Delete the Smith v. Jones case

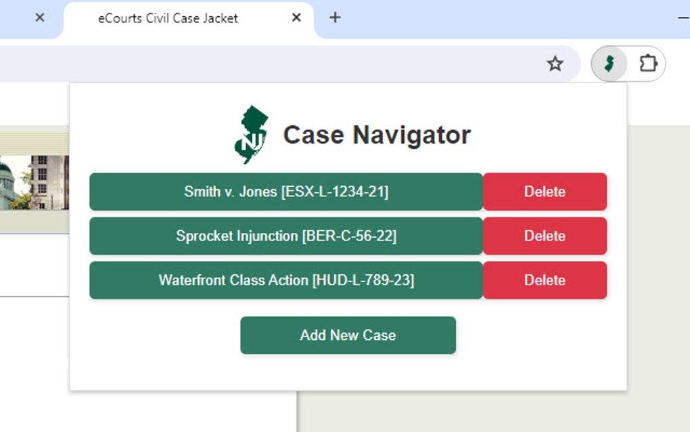coord(545,192)
